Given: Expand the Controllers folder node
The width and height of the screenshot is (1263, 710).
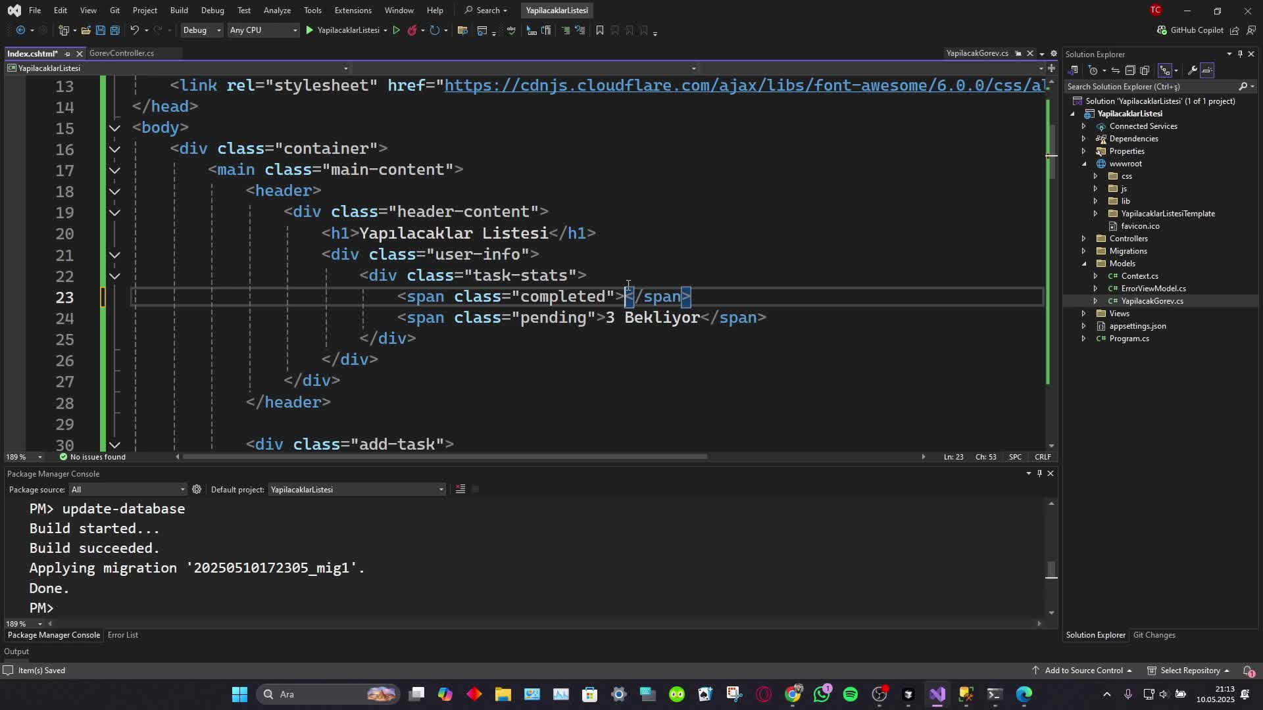Looking at the screenshot, I should (1084, 239).
